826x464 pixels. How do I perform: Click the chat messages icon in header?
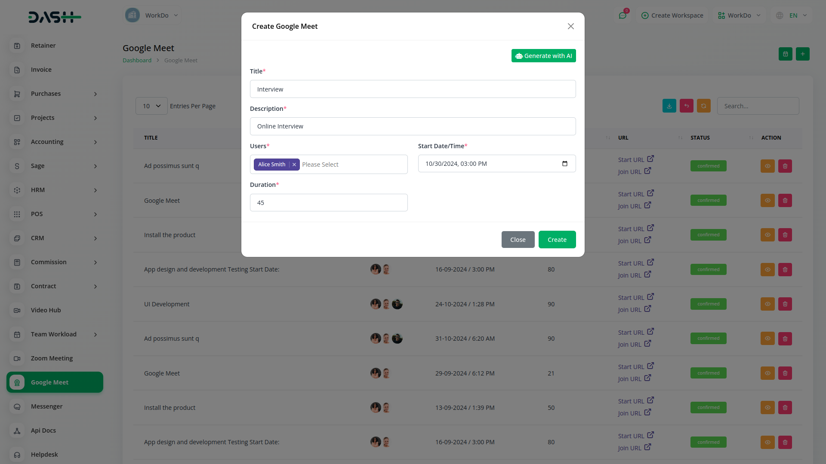point(623,15)
